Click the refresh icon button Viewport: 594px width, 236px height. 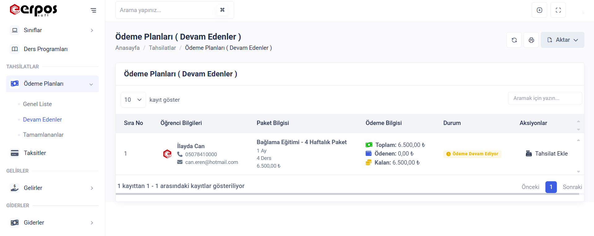tap(514, 40)
